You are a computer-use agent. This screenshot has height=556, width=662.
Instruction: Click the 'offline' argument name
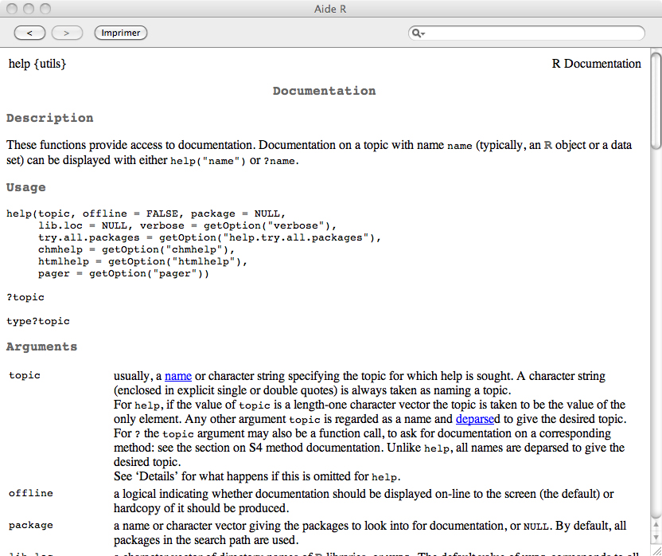coord(31,493)
